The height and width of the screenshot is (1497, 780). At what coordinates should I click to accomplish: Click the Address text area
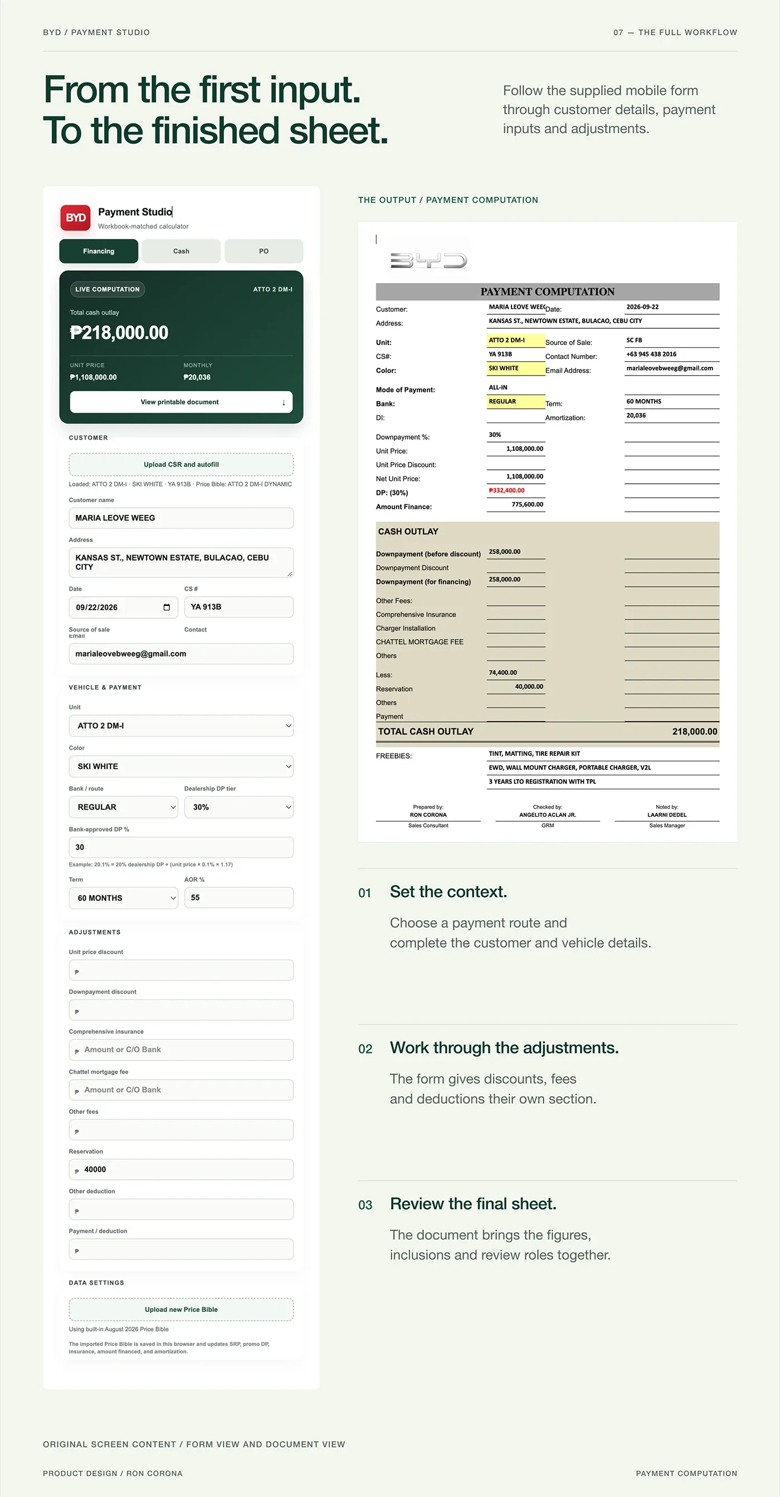click(181, 562)
